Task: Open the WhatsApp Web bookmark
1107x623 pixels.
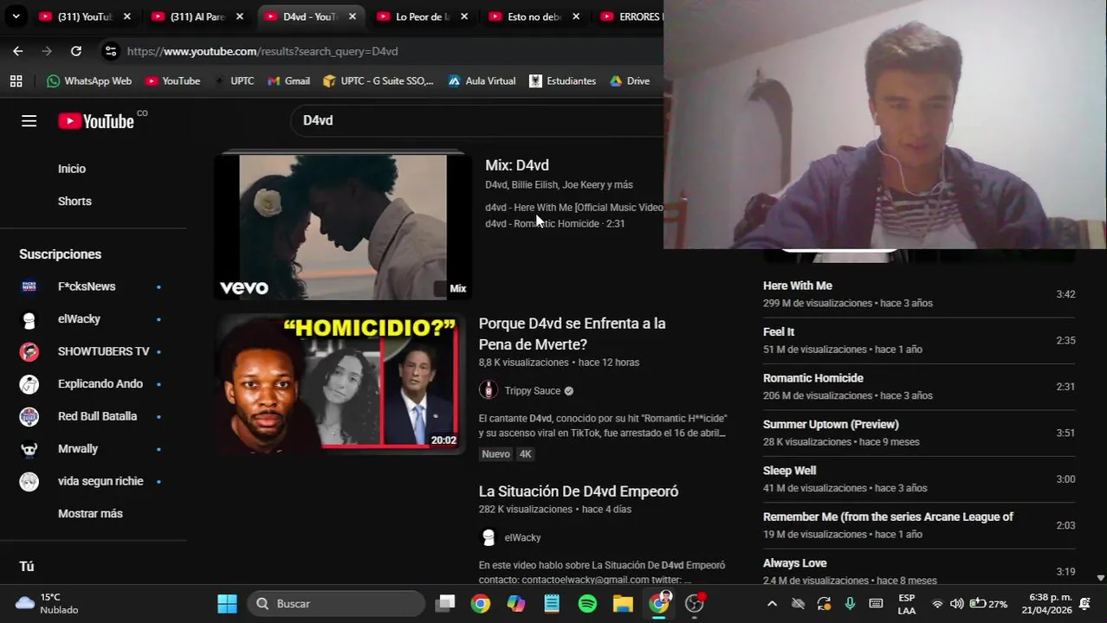Action: pos(89,80)
